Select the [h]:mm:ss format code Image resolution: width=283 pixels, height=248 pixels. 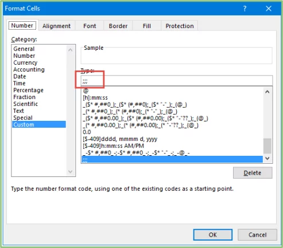point(172,97)
